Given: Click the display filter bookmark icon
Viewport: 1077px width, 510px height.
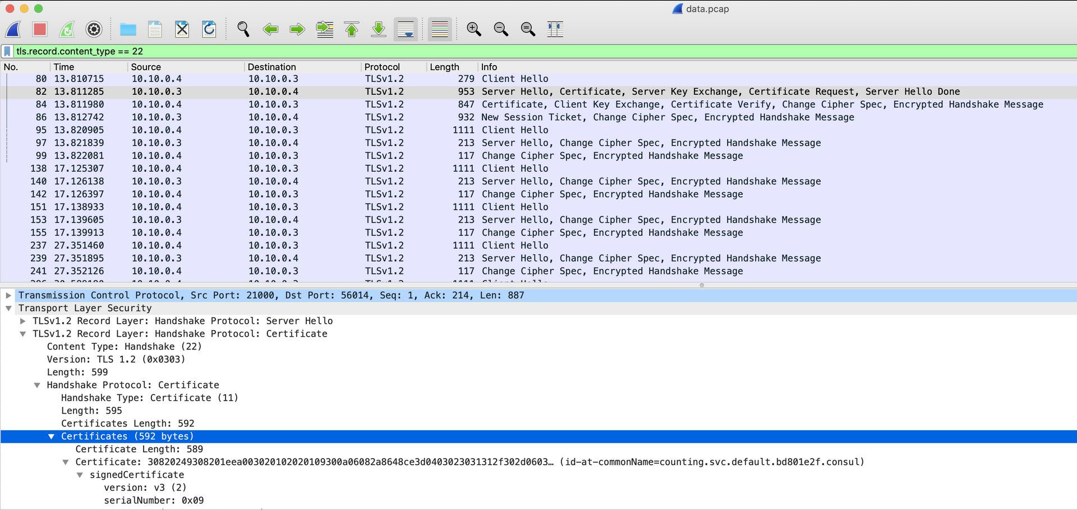Looking at the screenshot, I should [7, 52].
